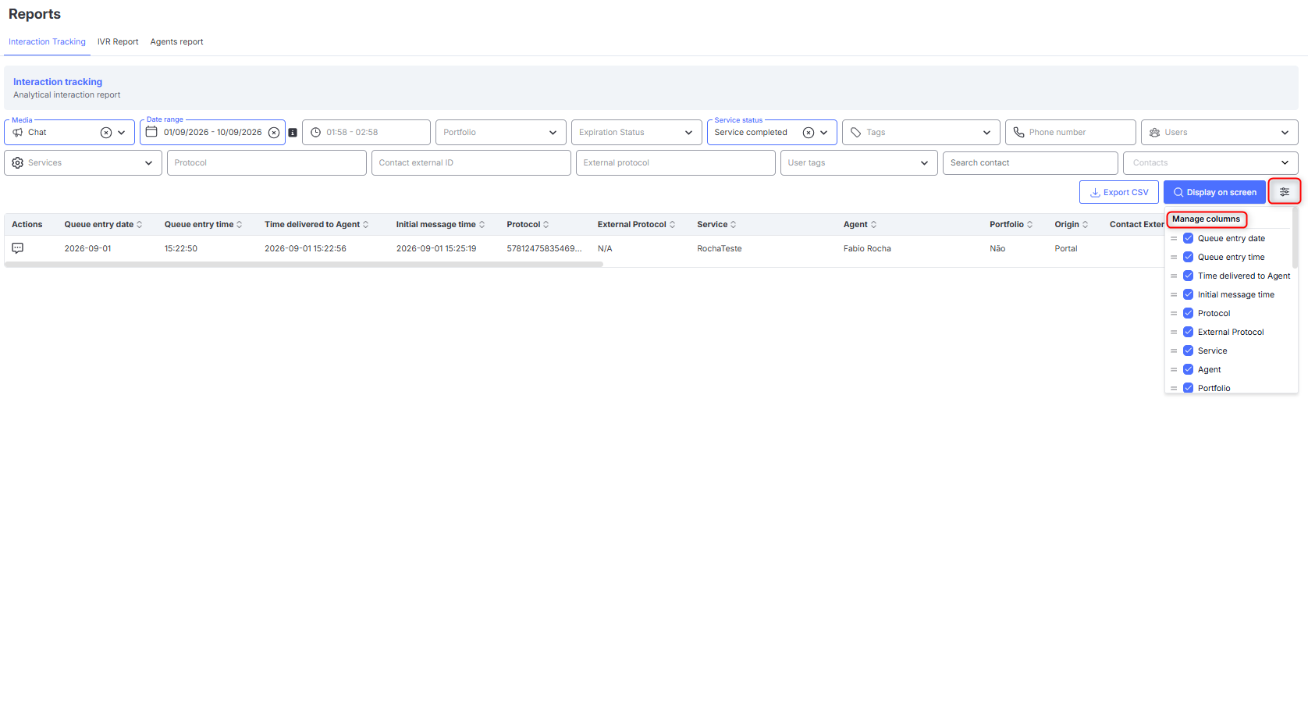The image size is (1308, 726).
Task: Open the Users dropdown
Action: pyautogui.click(x=1219, y=133)
